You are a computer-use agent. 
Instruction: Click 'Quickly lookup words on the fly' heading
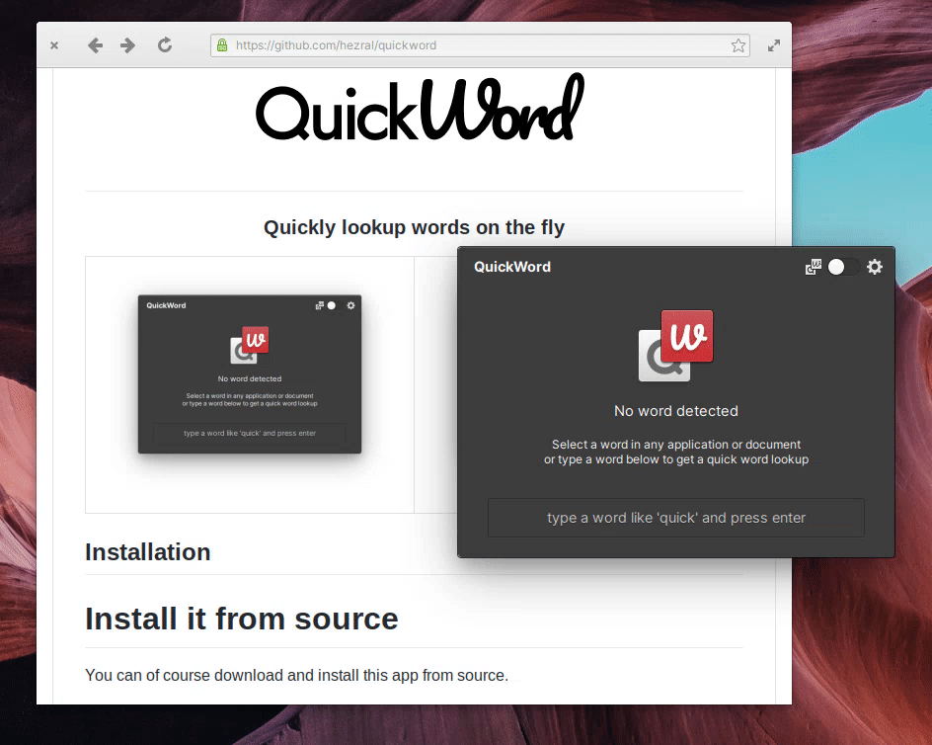(414, 227)
